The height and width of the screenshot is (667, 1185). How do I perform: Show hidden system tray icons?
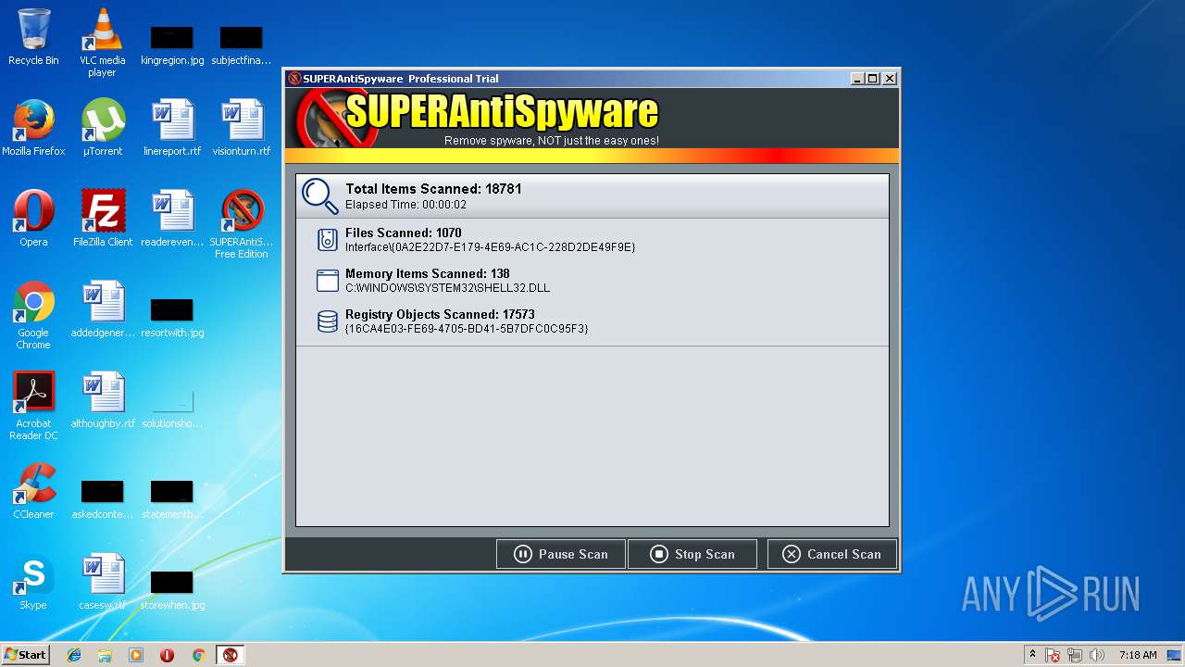point(1033,655)
